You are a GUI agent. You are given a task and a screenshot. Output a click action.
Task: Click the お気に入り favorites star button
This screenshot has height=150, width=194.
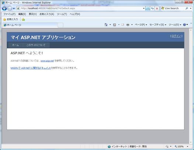pyautogui.click(x=11, y=19)
